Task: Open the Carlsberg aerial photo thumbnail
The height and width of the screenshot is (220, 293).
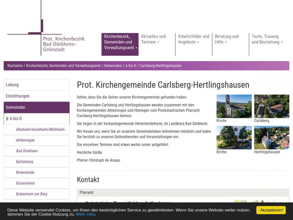Action: [271, 106]
